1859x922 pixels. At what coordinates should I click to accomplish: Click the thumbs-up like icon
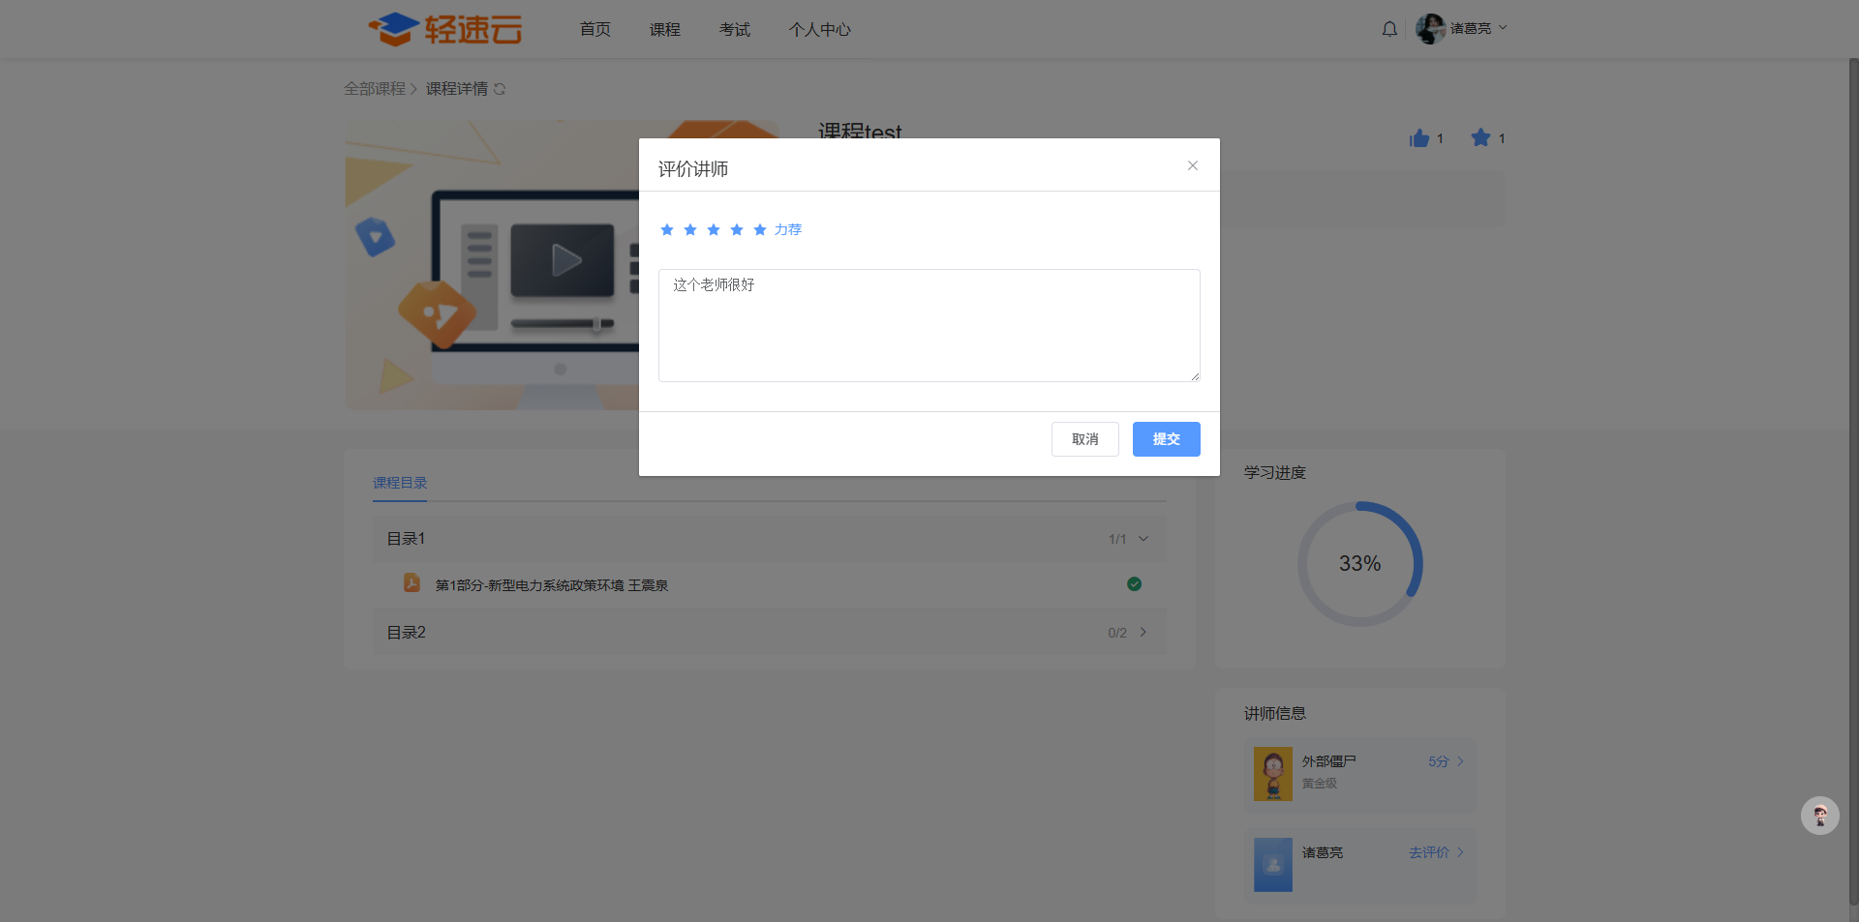pos(1419,138)
